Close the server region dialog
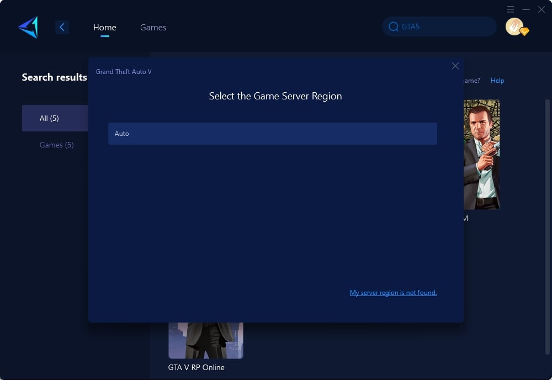Viewport: 552px width, 380px height. (x=455, y=66)
